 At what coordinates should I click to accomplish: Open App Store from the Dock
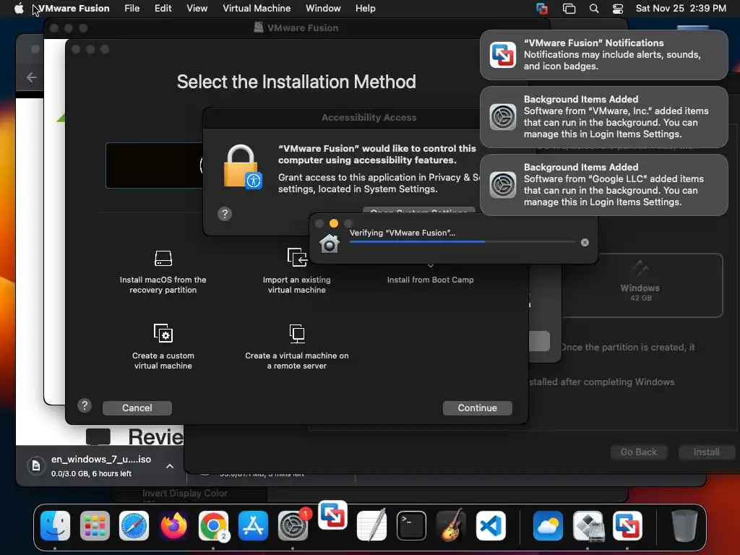(x=253, y=525)
